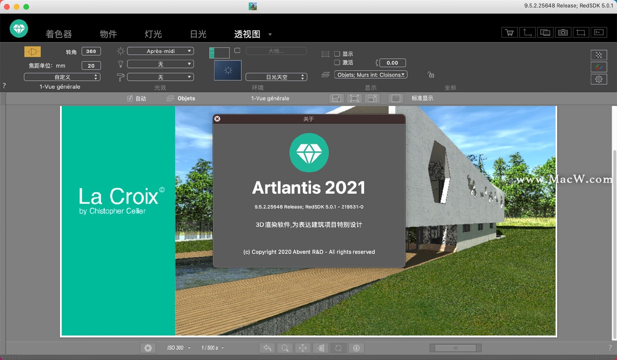The width and height of the screenshot is (617, 360).
Task: Toggle the 自动 checkbox above the viewport
Action: coord(130,98)
